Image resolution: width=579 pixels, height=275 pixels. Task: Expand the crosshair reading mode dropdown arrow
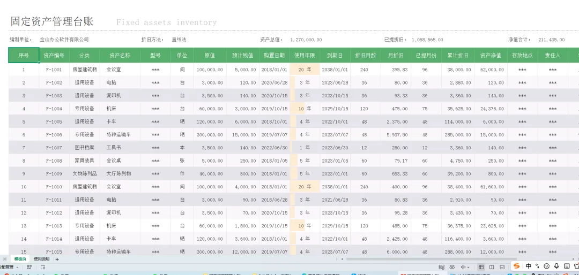click(x=469, y=268)
